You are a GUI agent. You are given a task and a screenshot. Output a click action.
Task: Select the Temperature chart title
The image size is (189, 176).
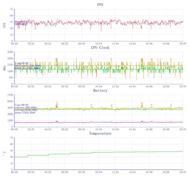(x=100, y=133)
